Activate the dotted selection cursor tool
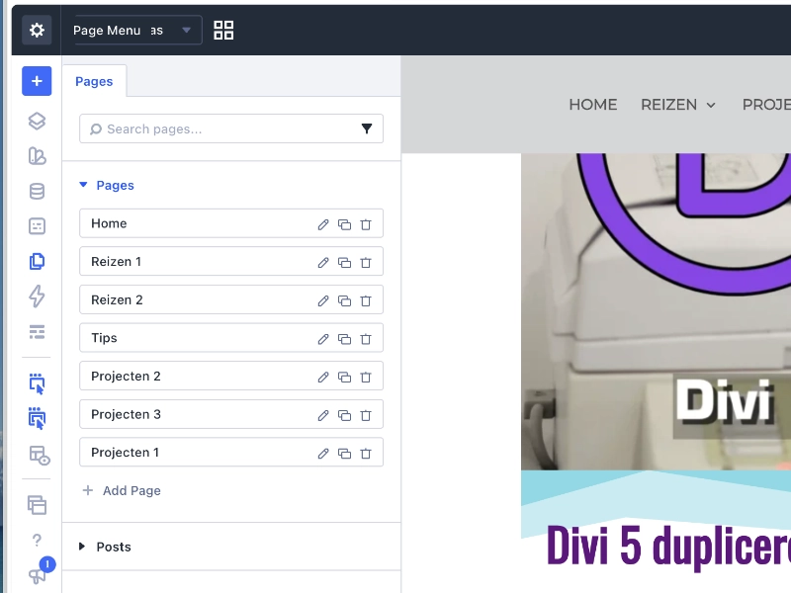The height and width of the screenshot is (593, 791). (37, 383)
